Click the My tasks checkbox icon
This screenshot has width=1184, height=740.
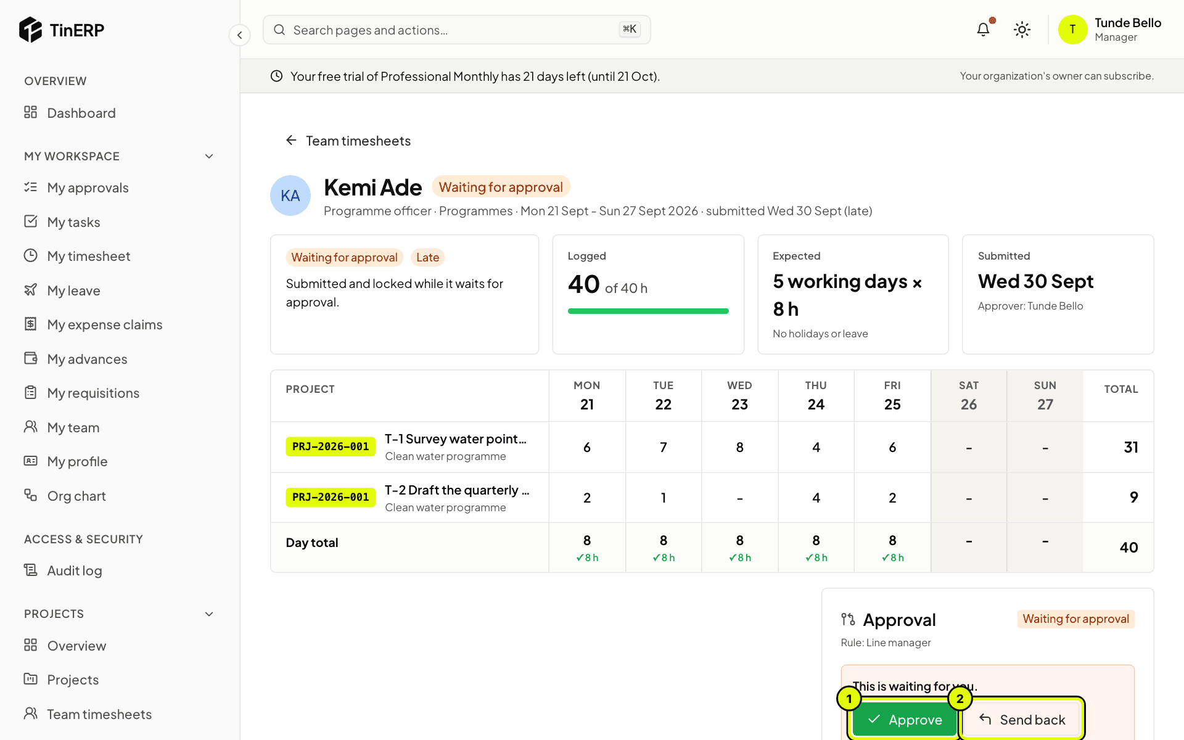[31, 221]
